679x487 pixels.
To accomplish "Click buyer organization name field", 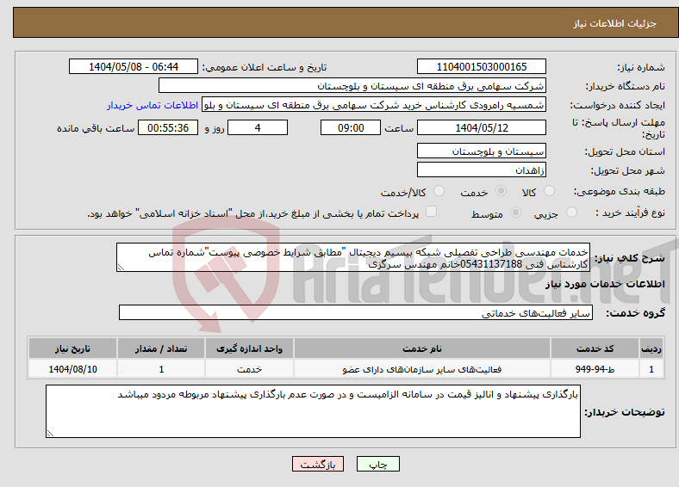I will pos(352,86).
